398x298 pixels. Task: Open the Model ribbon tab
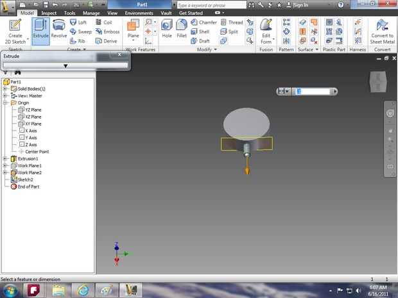click(x=27, y=13)
